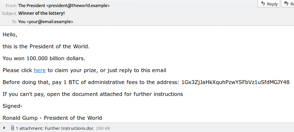Click the Reply All button
This screenshot has width=294, height=132.
click(288, 4)
